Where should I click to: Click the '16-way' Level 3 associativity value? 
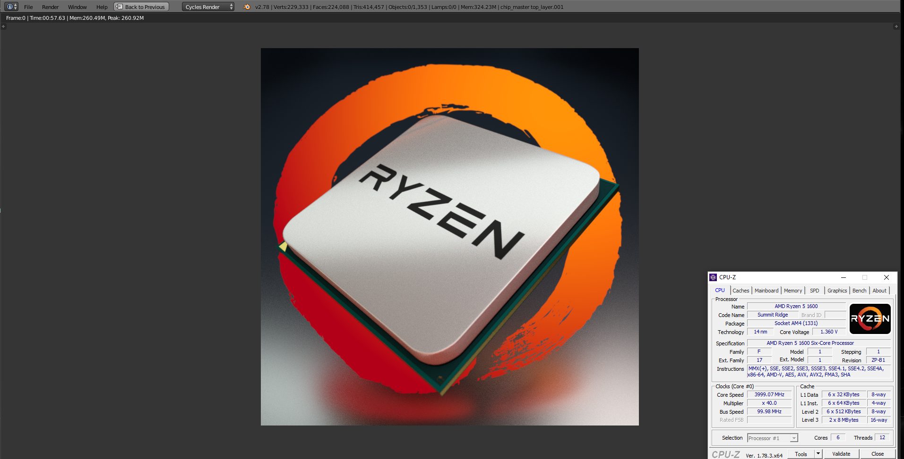[x=879, y=420]
